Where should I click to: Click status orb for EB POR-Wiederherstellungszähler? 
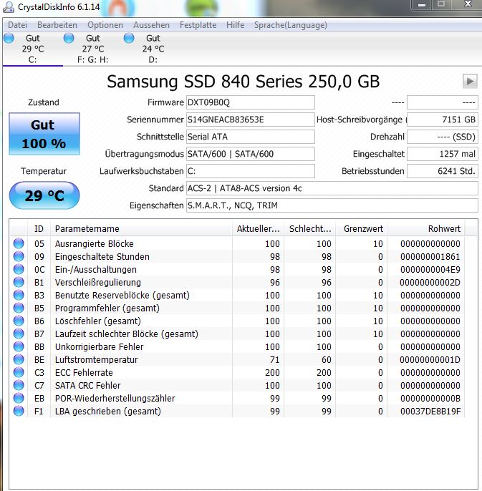pos(19,398)
